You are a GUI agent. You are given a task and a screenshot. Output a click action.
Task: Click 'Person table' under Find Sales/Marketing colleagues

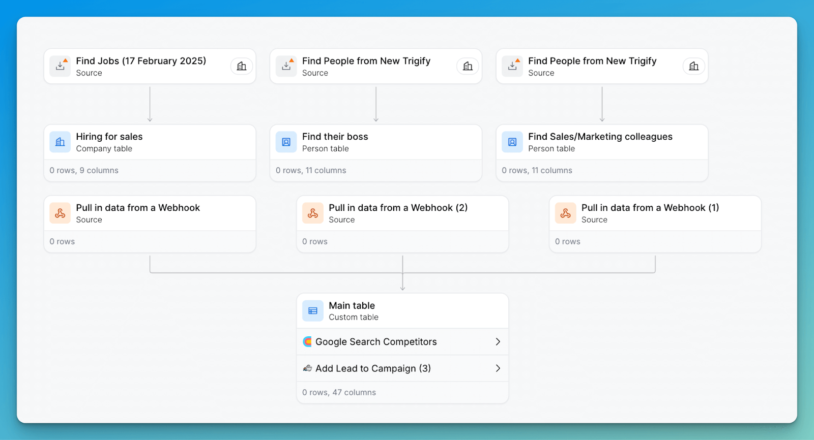click(x=551, y=149)
